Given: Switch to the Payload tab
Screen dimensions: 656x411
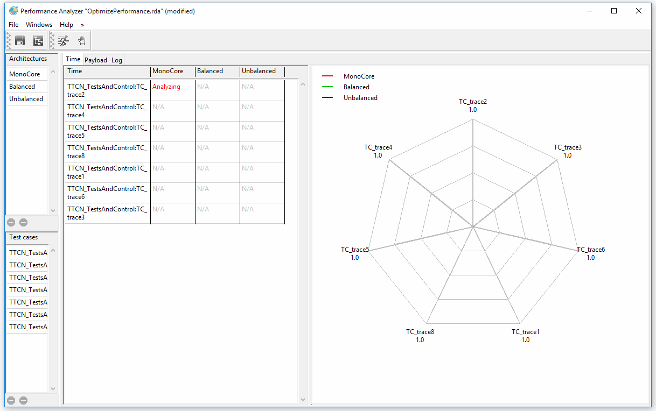Looking at the screenshot, I should pyautogui.click(x=96, y=60).
